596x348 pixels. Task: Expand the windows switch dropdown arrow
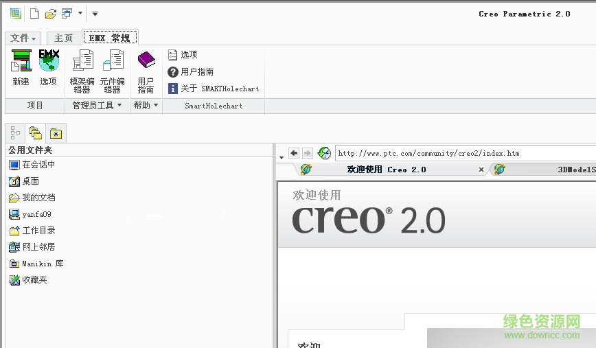(80, 13)
